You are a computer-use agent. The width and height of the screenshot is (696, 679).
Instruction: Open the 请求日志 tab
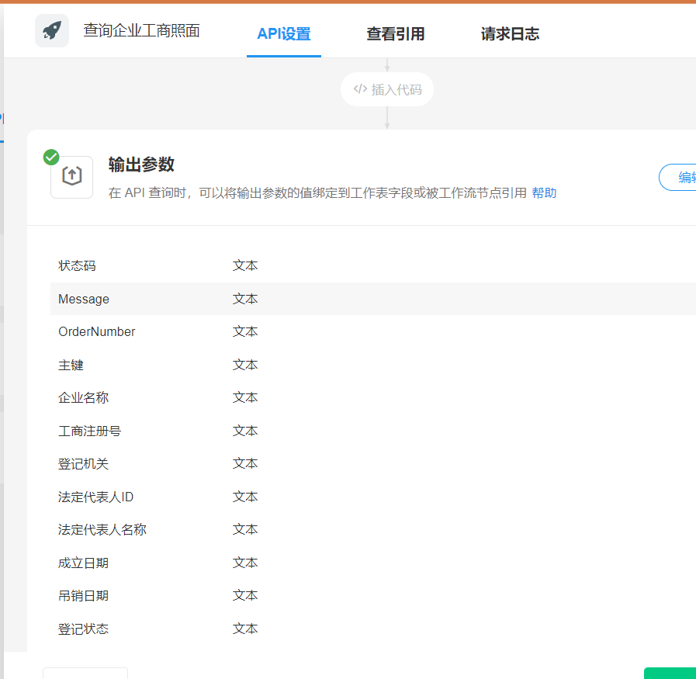click(510, 34)
